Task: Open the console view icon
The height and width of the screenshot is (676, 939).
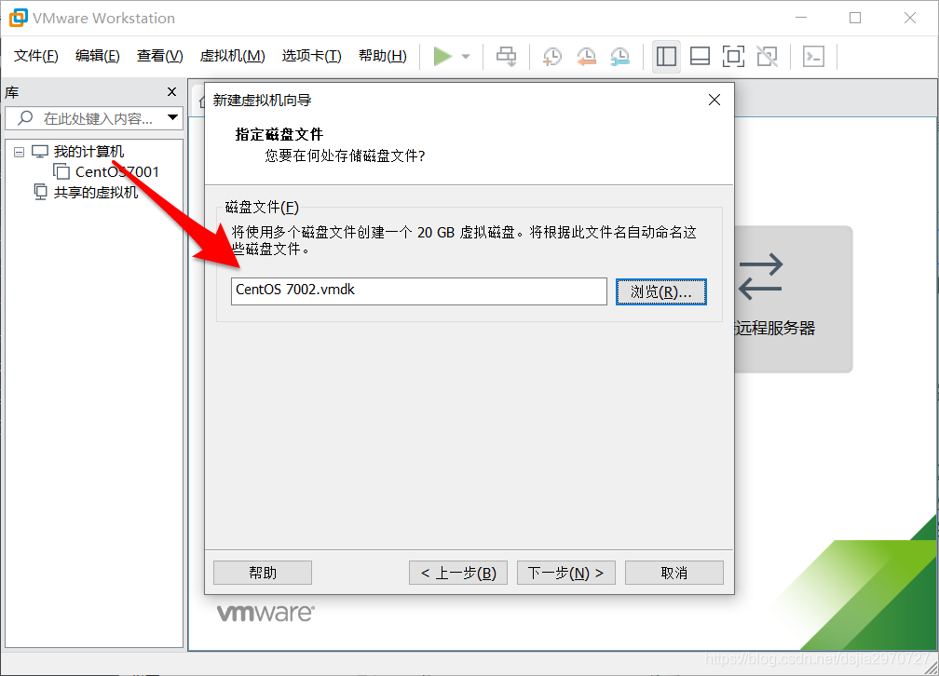Action: pos(813,56)
